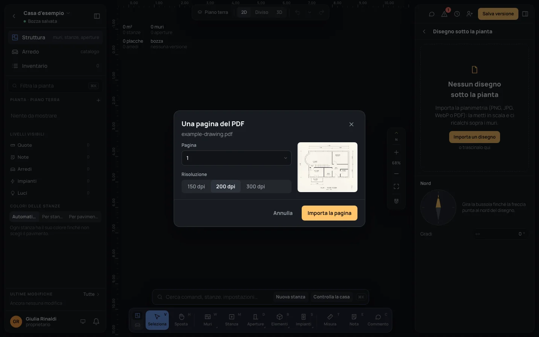
Task: Select the Per stanza color tab
Action: click(x=52, y=217)
